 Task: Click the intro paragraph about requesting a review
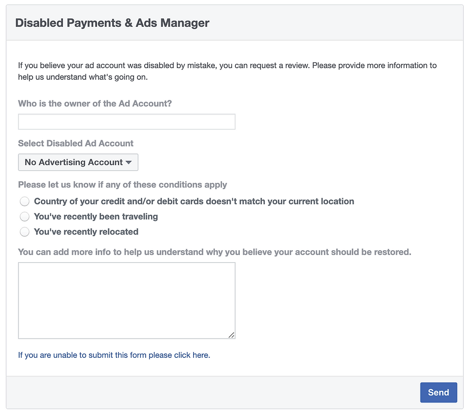pyautogui.click(x=227, y=71)
